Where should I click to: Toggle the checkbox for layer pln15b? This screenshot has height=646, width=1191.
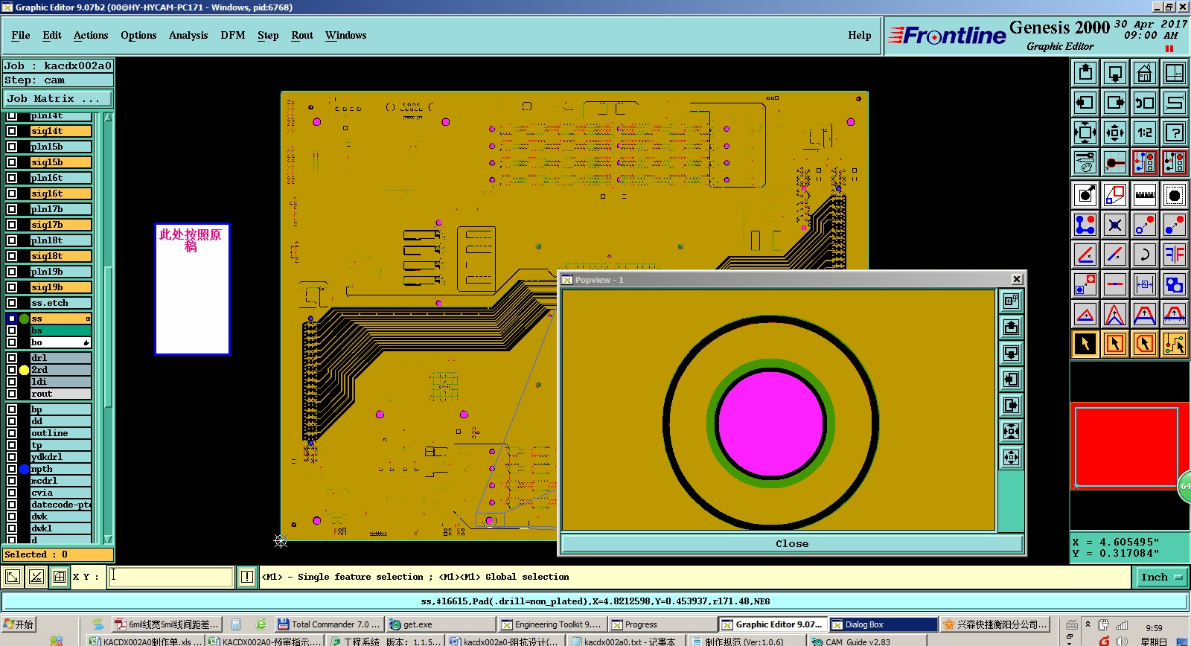[12, 147]
